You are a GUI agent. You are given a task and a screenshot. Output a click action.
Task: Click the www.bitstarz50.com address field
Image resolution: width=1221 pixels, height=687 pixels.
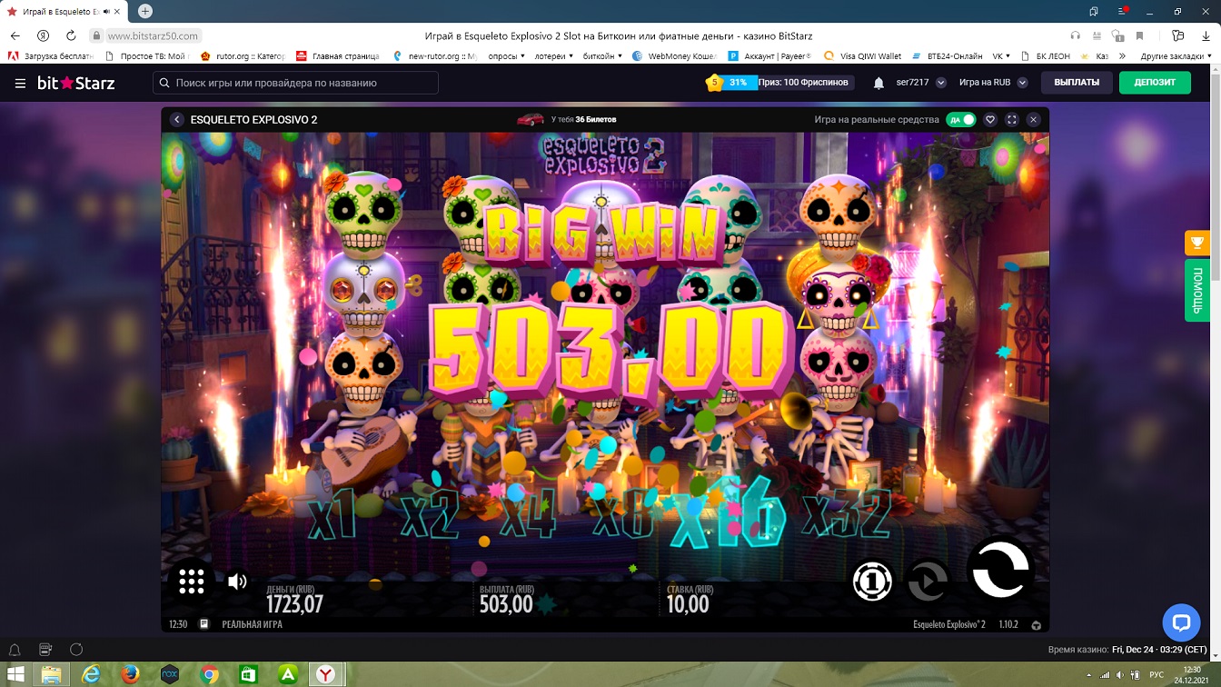pyautogui.click(x=153, y=35)
